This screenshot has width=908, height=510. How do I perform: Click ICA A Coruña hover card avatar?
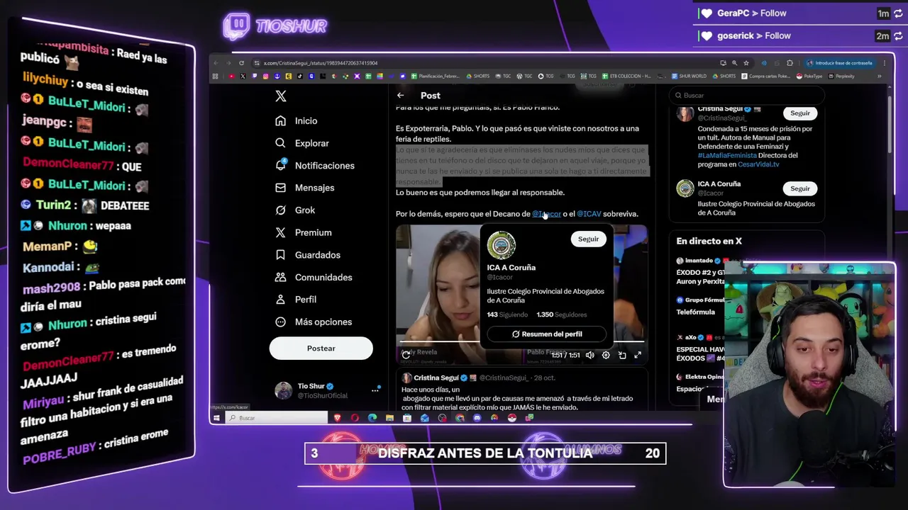click(501, 245)
